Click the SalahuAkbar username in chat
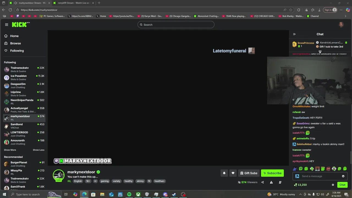The width and height of the screenshot is (352, 198). point(304,144)
